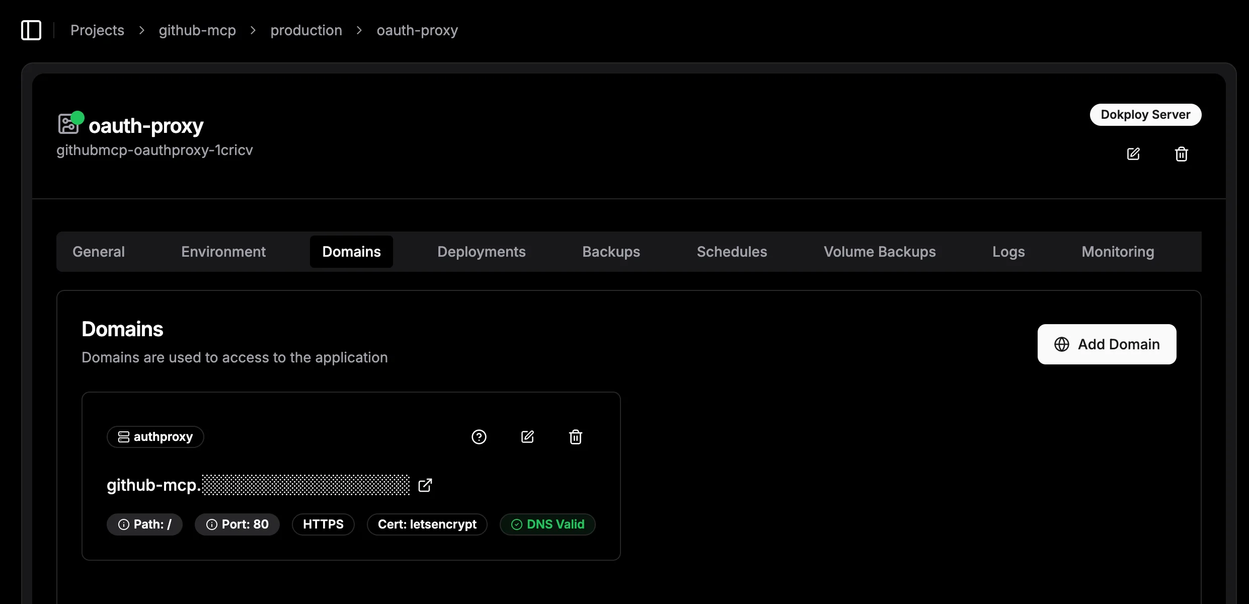Click the globe icon inside Add Domain

click(x=1062, y=344)
